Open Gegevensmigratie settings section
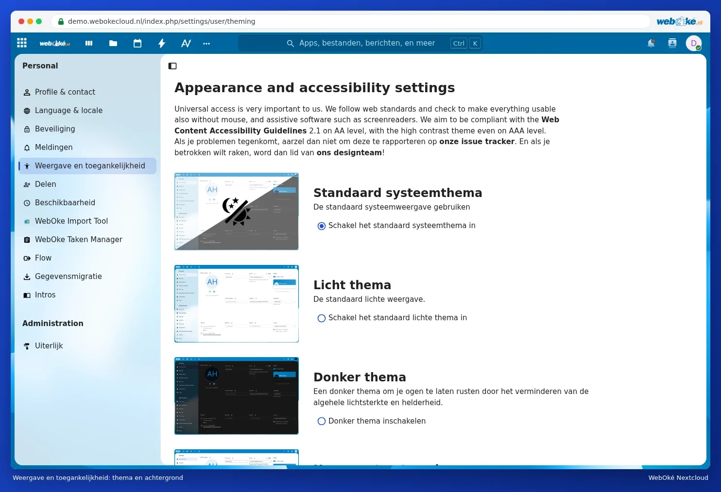 point(87,276)
